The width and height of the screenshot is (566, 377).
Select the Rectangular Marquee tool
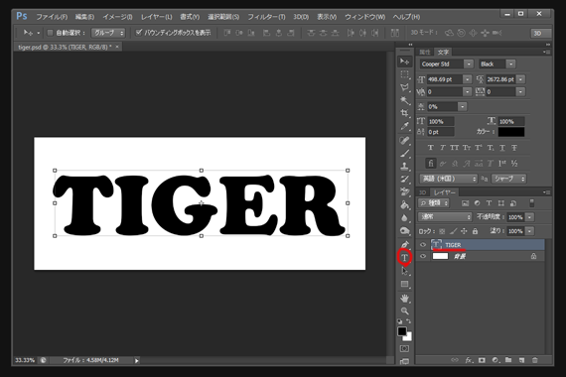coord(405,74)
